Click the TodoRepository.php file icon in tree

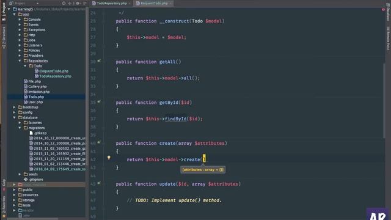click(x=37, y=76)
